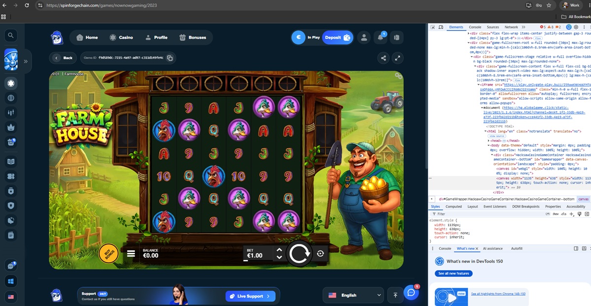The height and width of the screenshot is (306, 591).
Task: Open the Computed styles tab
Action: (454, 206)
